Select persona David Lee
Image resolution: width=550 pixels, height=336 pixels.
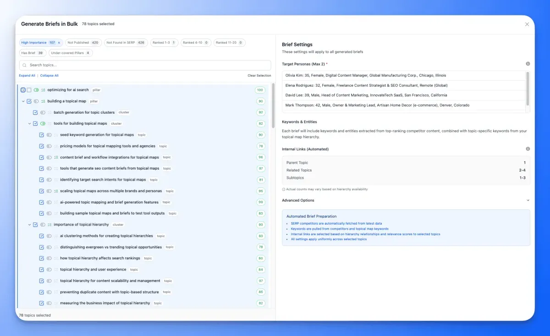click(x=404, y=95)
